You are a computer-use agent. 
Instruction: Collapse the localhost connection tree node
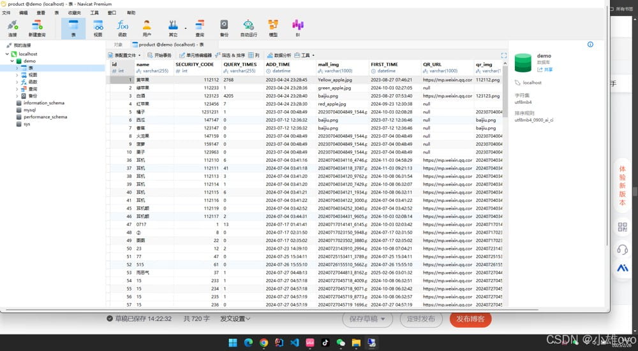coord(8,54)
